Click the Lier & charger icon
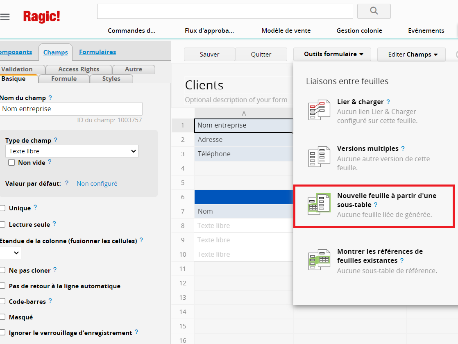The width and height of the screenshot is (458, 344). [x=319, y=110]
